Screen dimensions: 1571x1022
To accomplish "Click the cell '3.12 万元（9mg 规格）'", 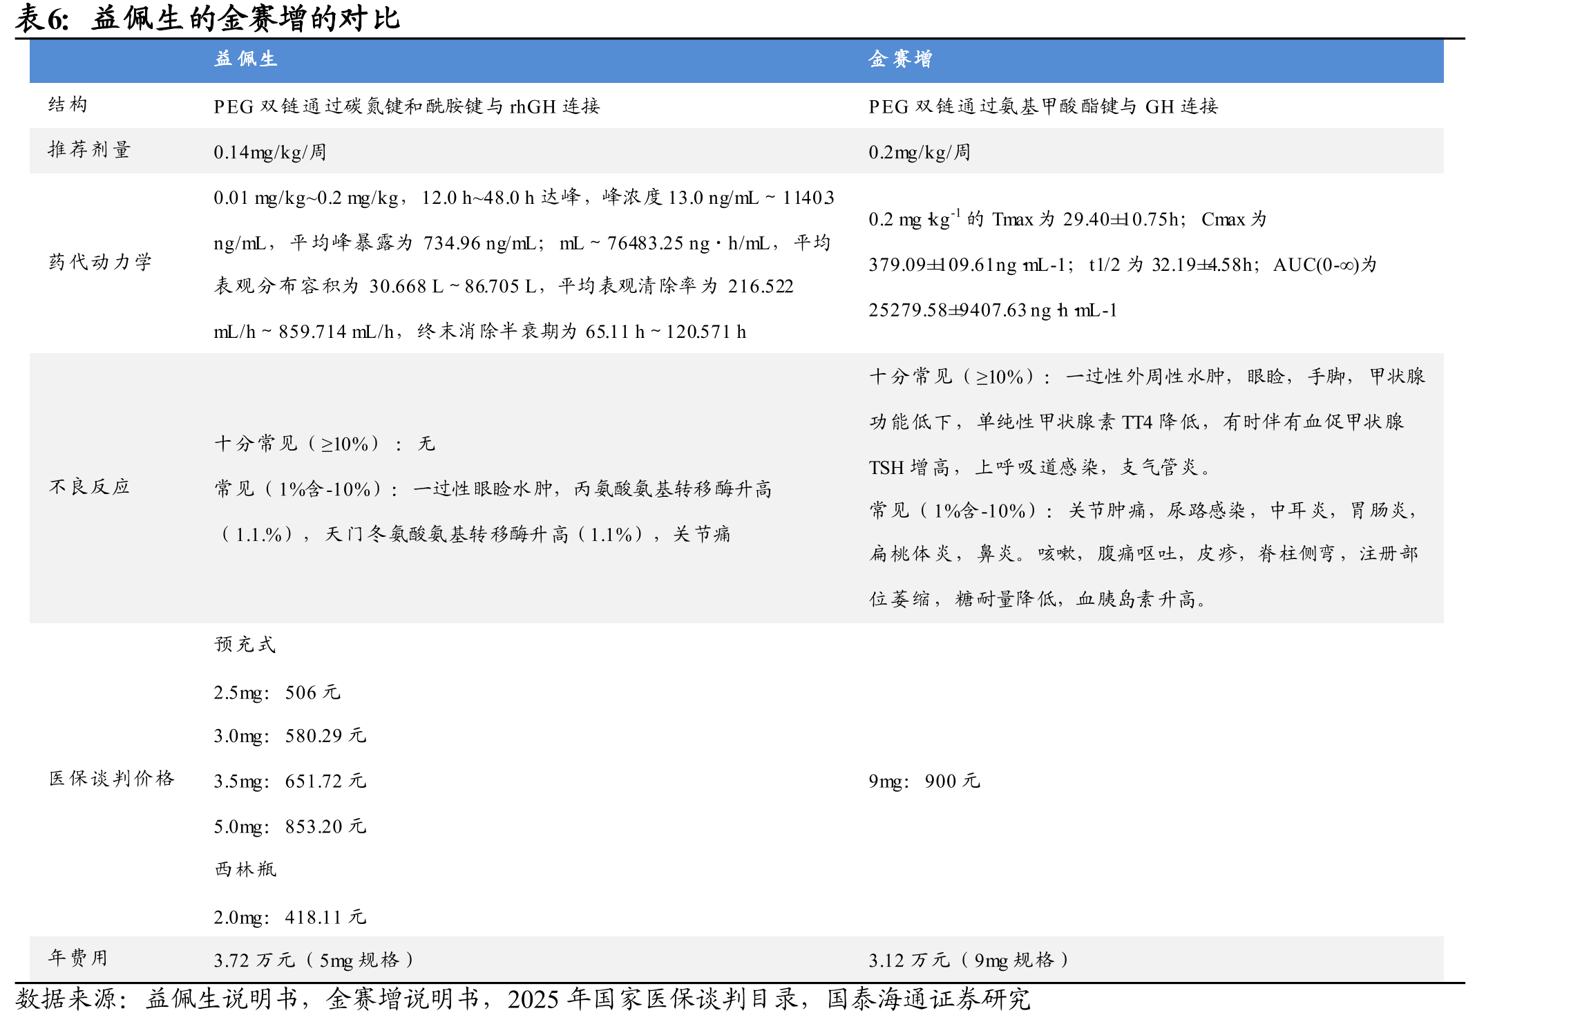I will click(969, 961).
